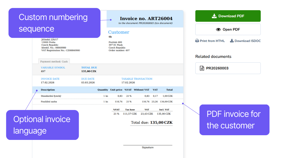
Task: Click the Without VAT column header
Action: click(x=142, y=90)
